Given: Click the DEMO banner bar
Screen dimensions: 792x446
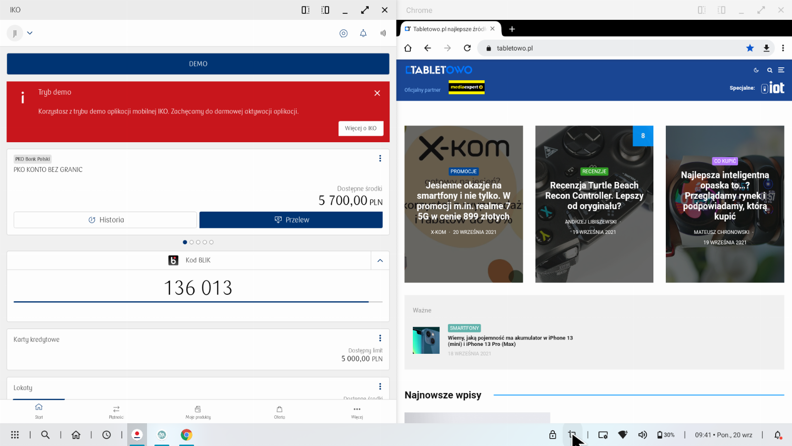Looking at the screenshot, I should (x=198, y=64).
